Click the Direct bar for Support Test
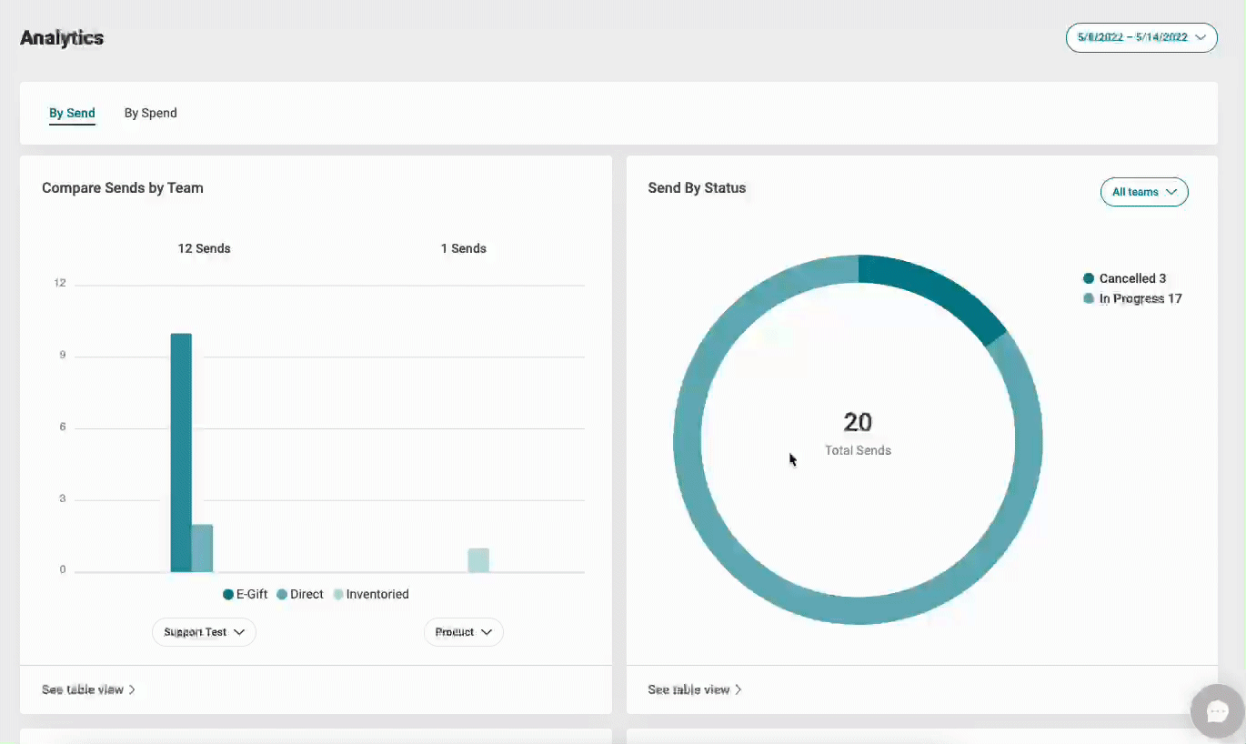 202,548
